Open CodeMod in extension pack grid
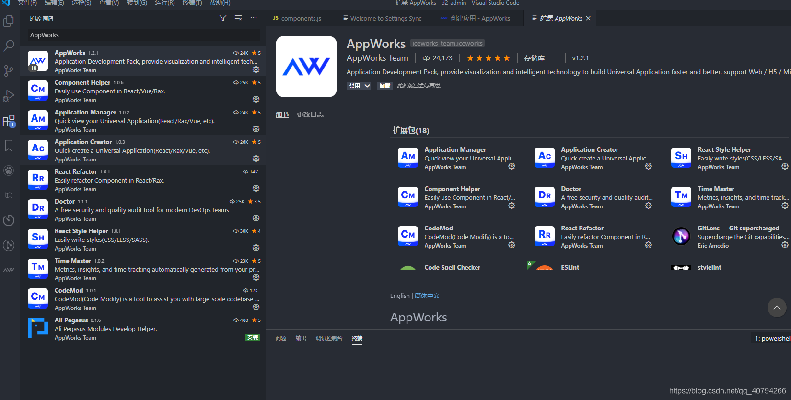 point(457,237)
